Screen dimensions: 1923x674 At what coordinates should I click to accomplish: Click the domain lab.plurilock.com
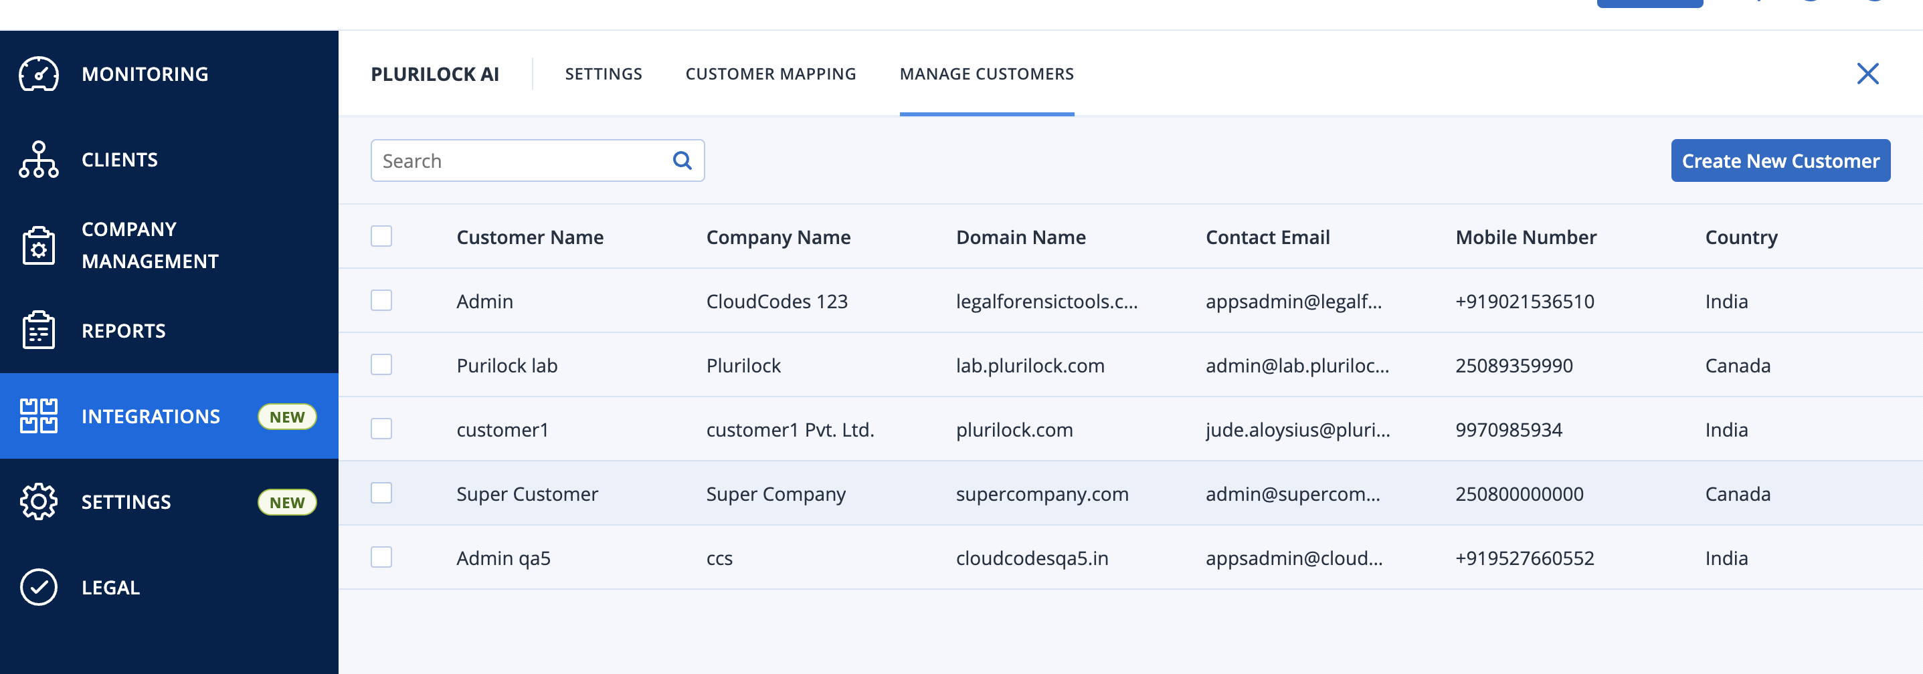point(1030,366)
